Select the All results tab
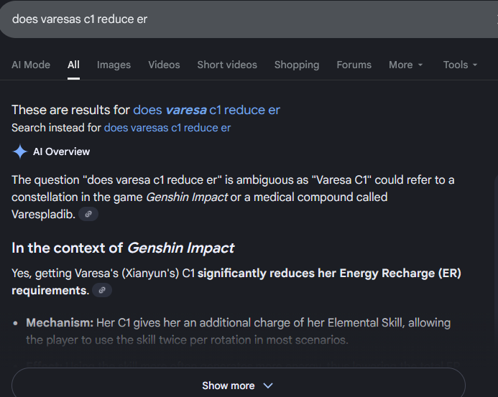This screenshot has width=498, height=397. [x=73, y=65]
